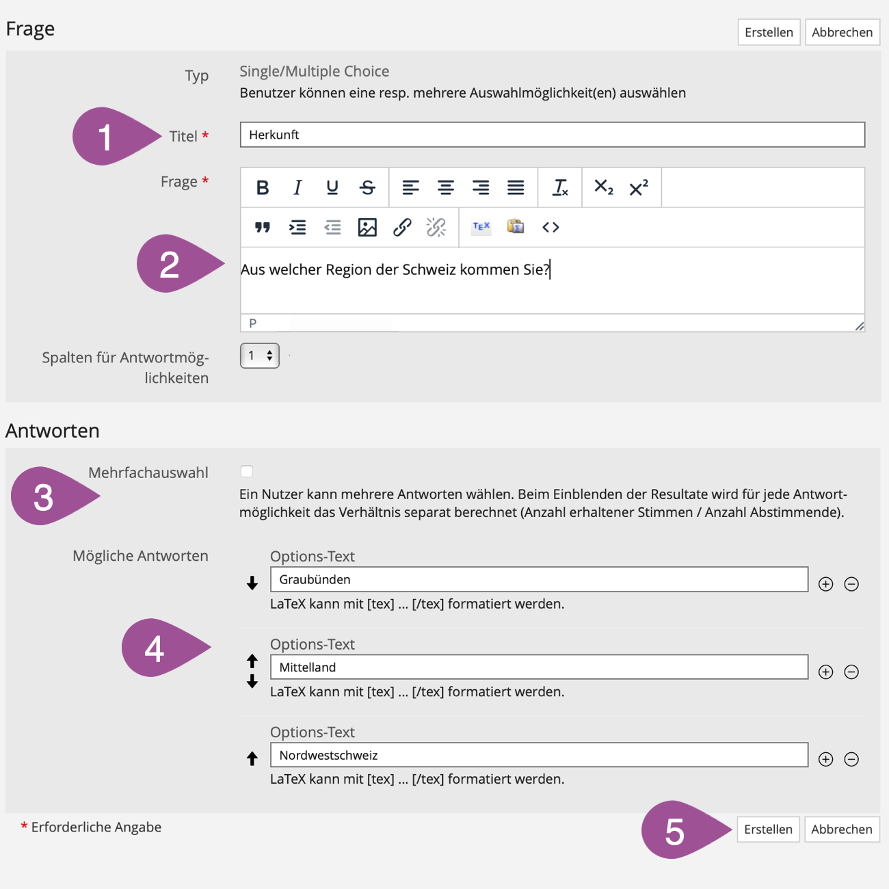Click the bottom Erstellen button

click(x=768, y=830)
